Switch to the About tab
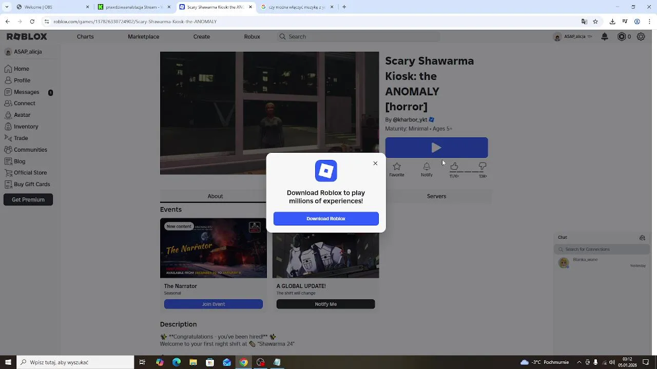 coord(215,196)
